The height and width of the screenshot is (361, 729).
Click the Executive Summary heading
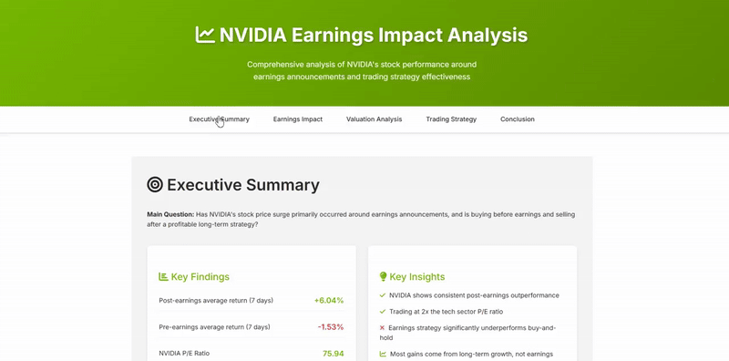(243, 185)
